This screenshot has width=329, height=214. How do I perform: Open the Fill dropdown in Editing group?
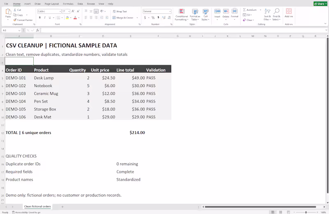click(x=247, y=15)
